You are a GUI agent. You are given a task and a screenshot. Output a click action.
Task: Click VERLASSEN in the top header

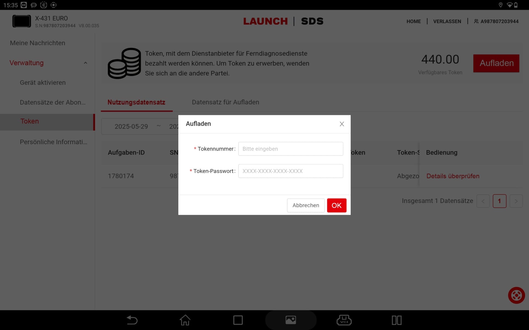(447, 21)
